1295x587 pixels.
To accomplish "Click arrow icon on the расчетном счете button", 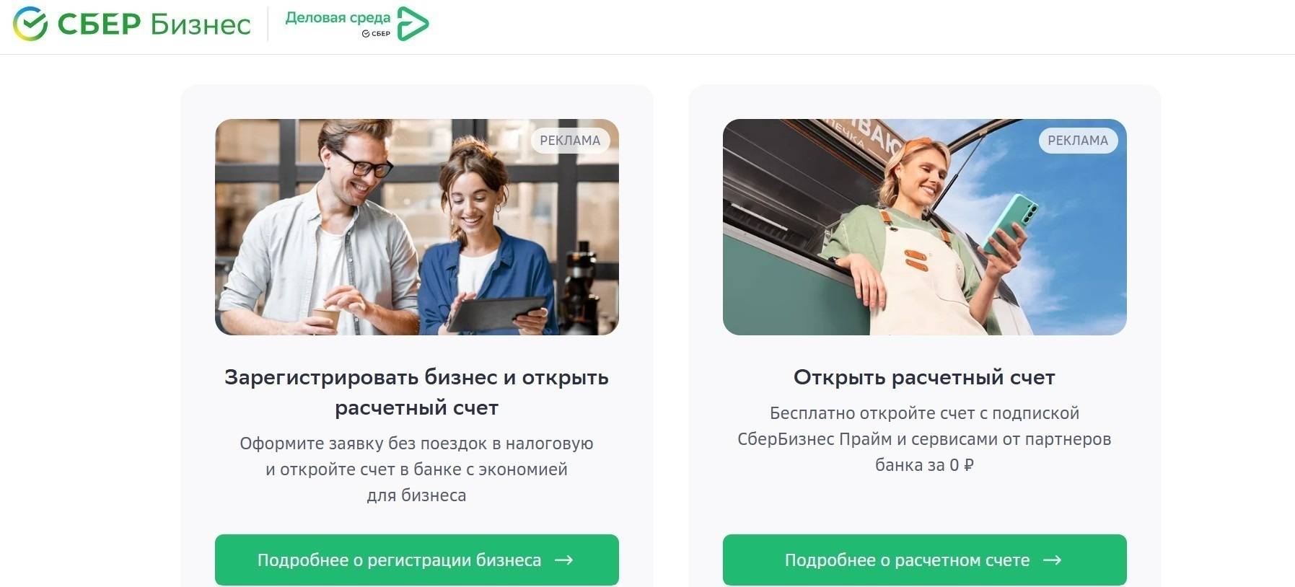I will 1052,560.
